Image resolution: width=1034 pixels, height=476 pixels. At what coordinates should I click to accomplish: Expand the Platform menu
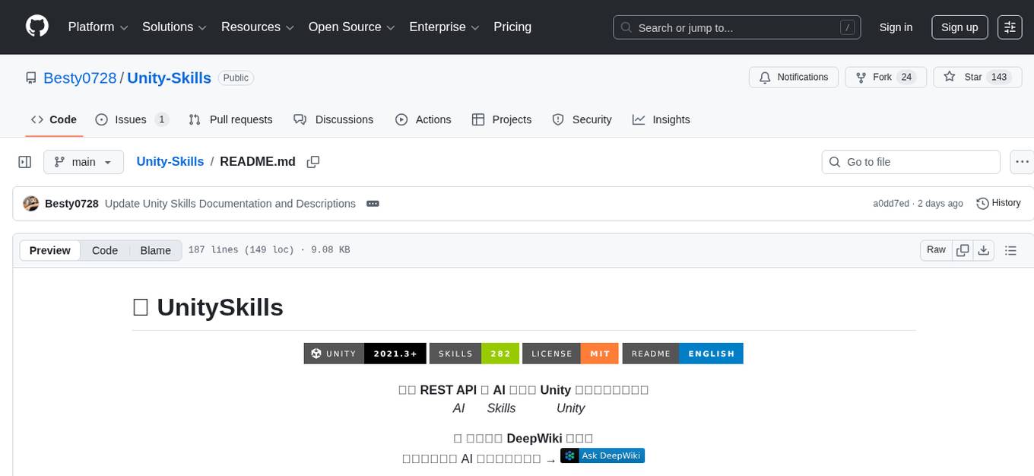pyautogui.click(x=98, y=27)
